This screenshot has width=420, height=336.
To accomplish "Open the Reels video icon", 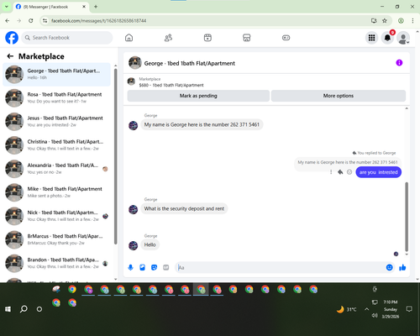I will pos(207,38).
